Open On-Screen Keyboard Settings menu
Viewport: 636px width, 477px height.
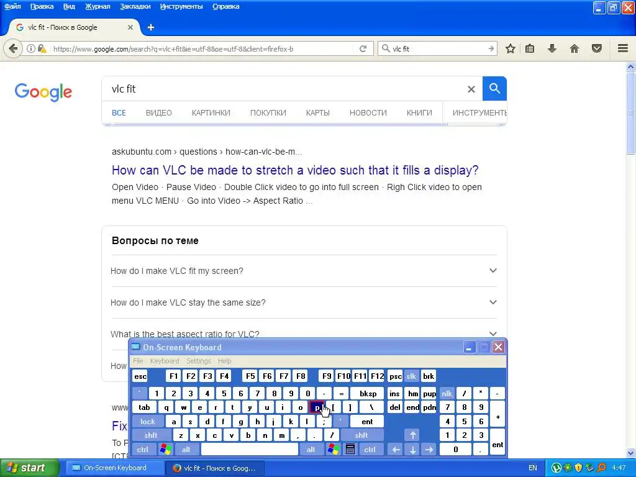pyautogui.click(x=198, y=361)
